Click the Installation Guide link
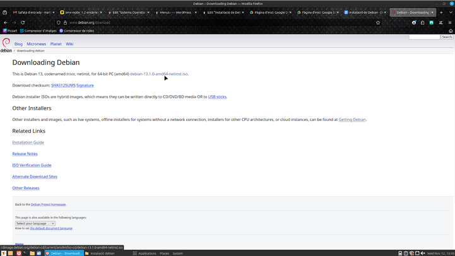The width and height of the screenshot is (455, 256). click(x=28, y=143)
